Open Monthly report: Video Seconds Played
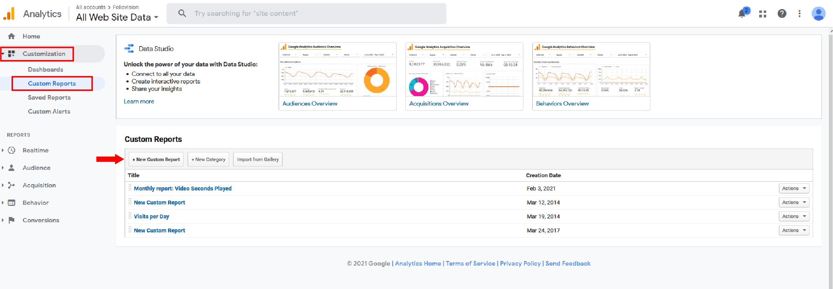 tap(183, 188)
